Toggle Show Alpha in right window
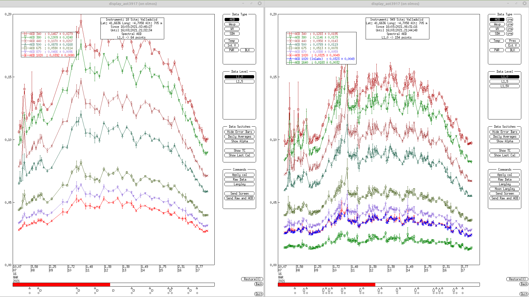 click(504, 141)
